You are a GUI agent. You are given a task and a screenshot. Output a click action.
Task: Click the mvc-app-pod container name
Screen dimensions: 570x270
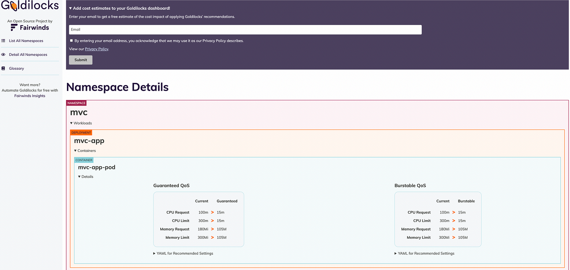[97, 168]
